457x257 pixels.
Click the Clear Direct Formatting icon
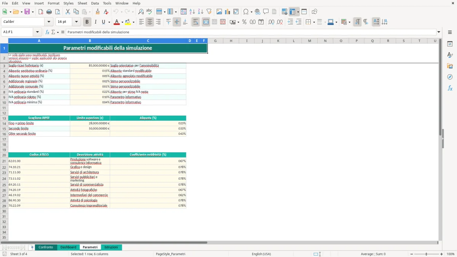pos(106,12)
